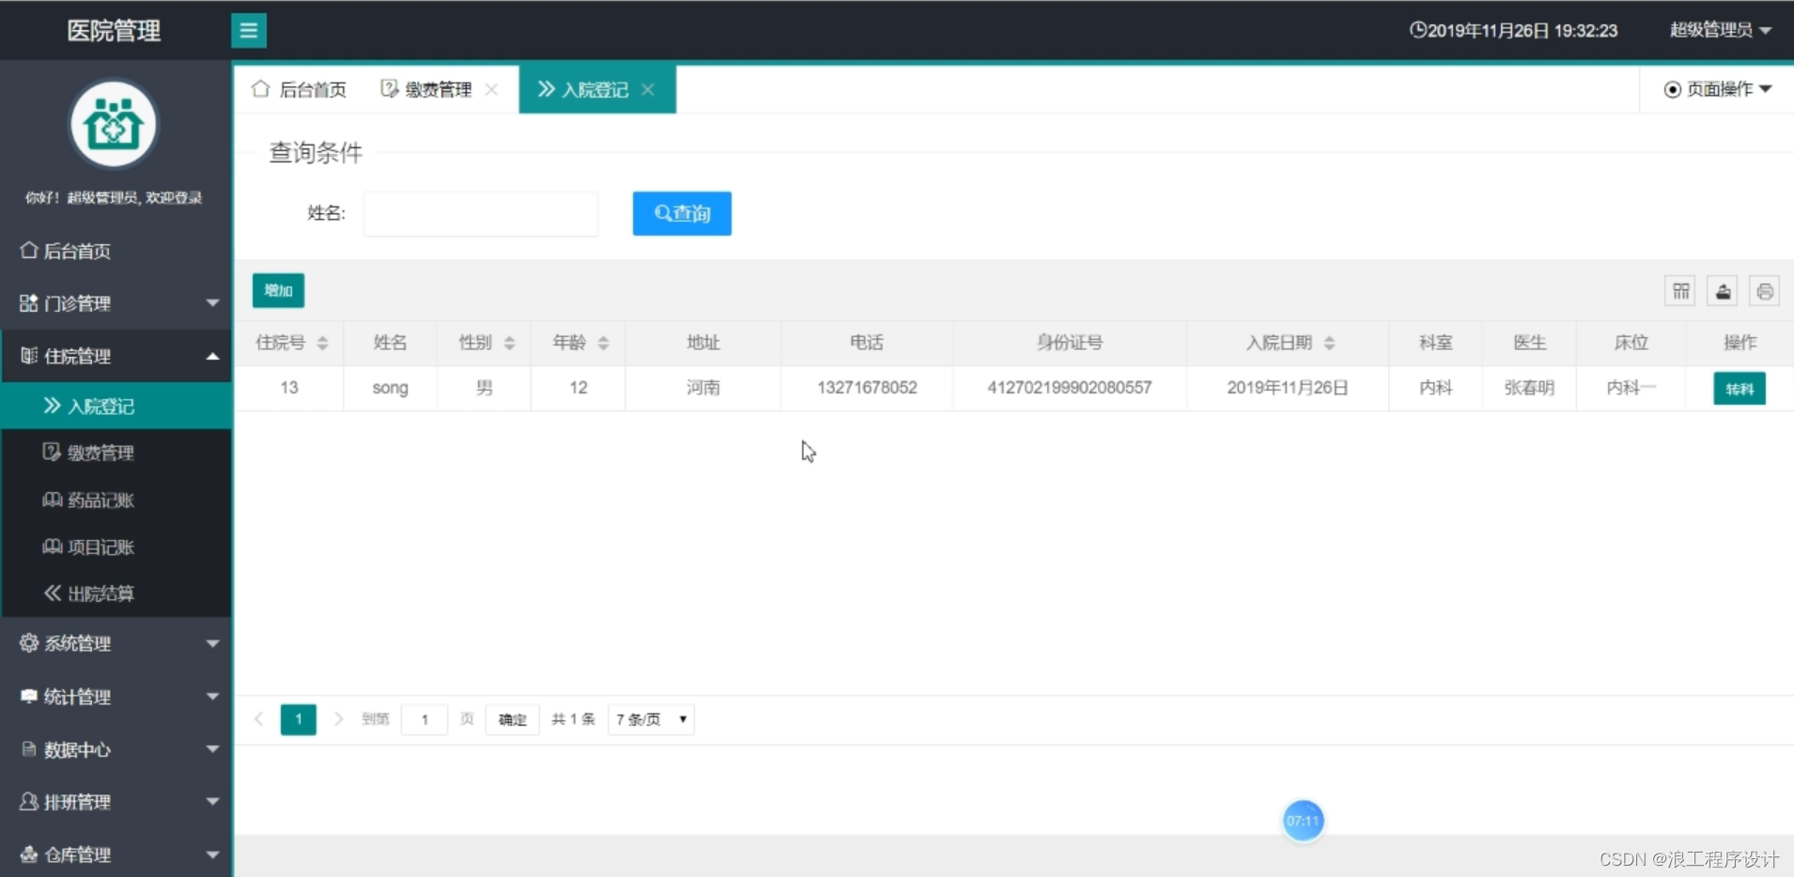Click the page number jump input
Image resolution: width=1794 pixels, height=877 pixels.
point(425,719)
